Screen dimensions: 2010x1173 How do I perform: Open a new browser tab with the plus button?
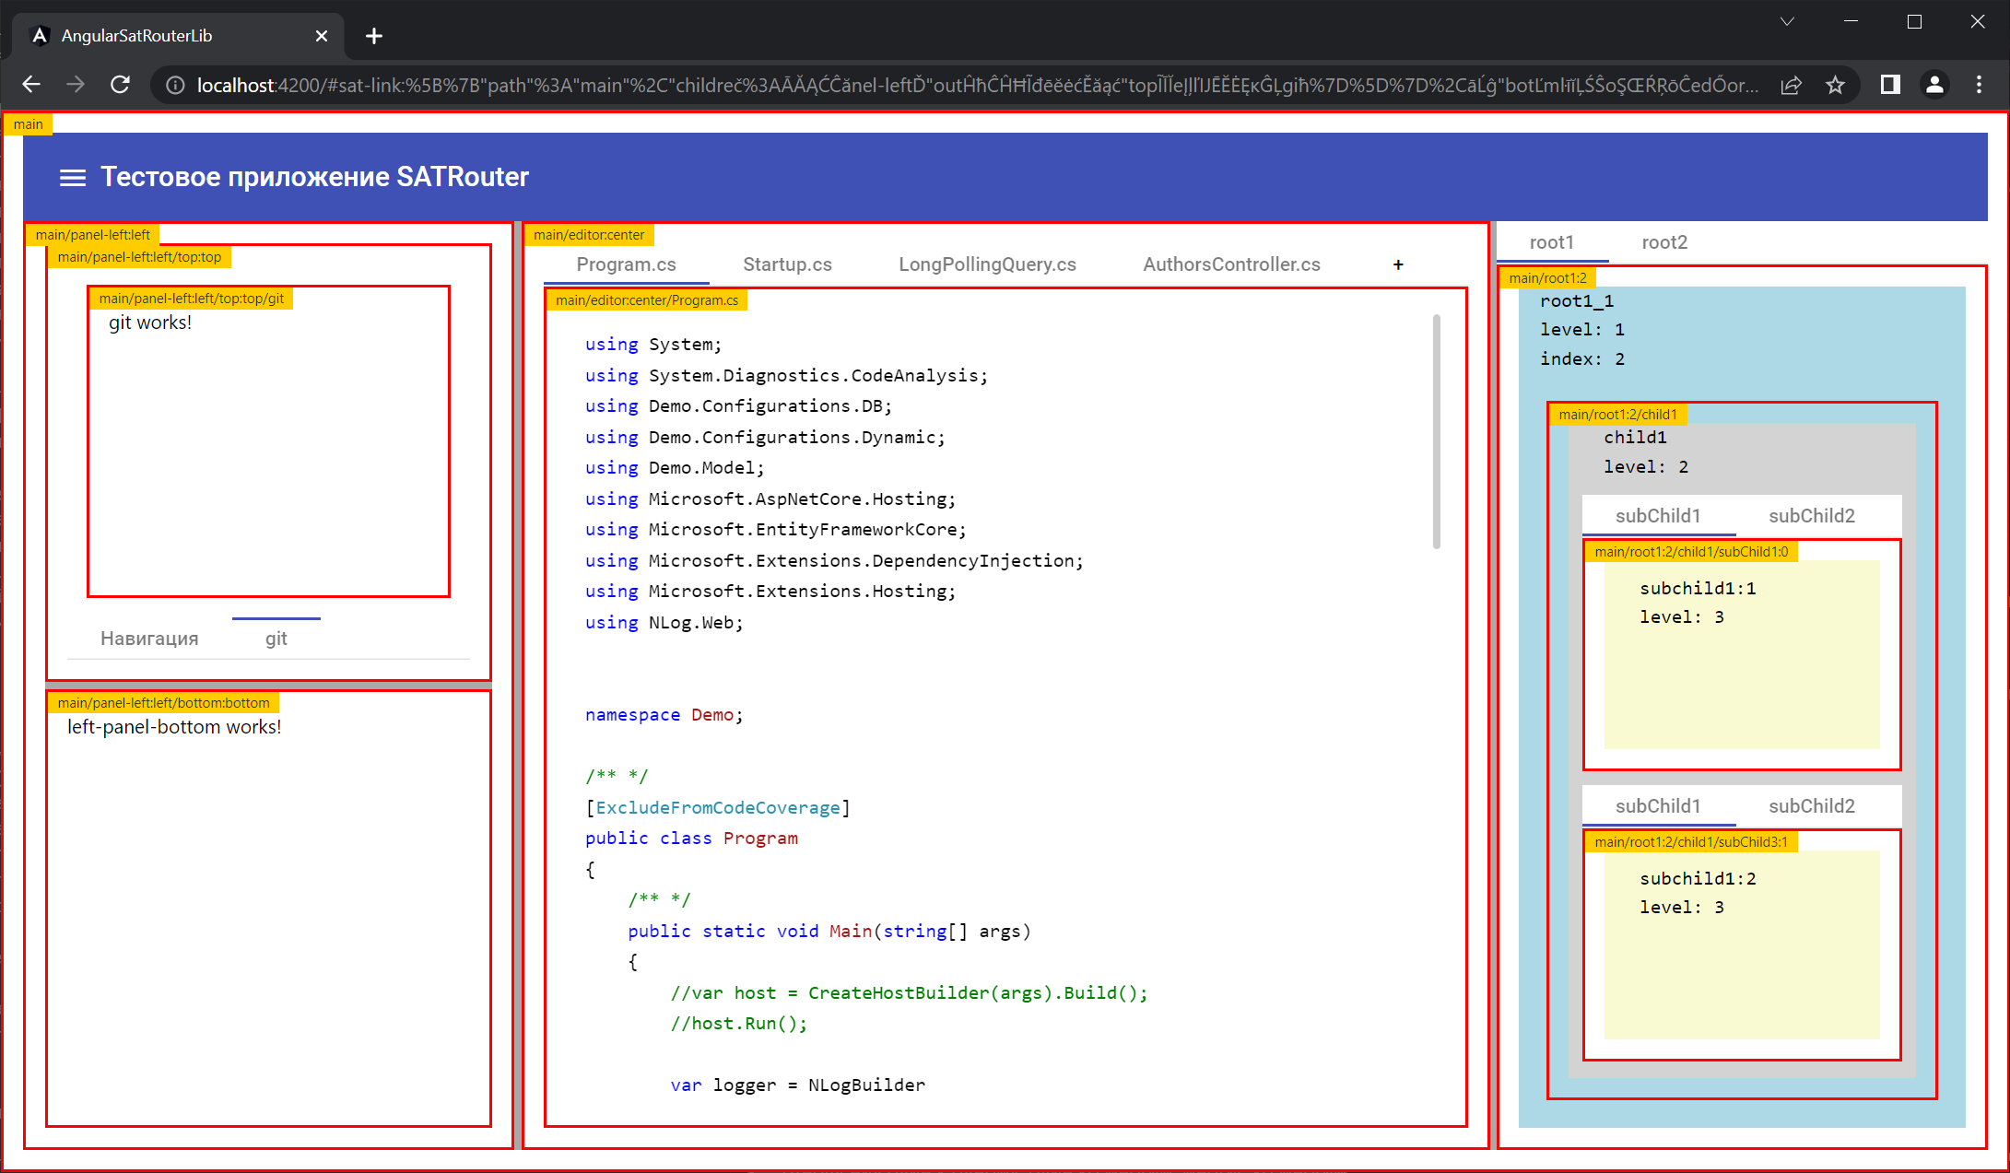click(x=373, y=36)
